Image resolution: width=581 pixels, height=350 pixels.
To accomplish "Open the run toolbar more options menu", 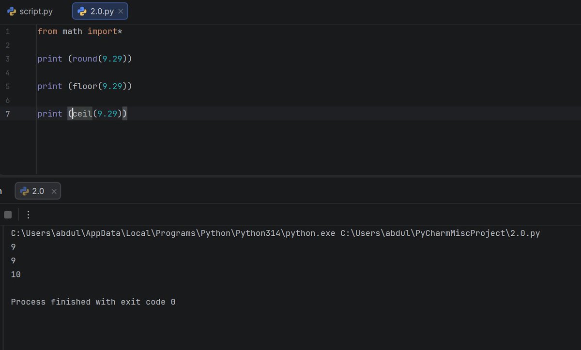I will pos(28,214).
